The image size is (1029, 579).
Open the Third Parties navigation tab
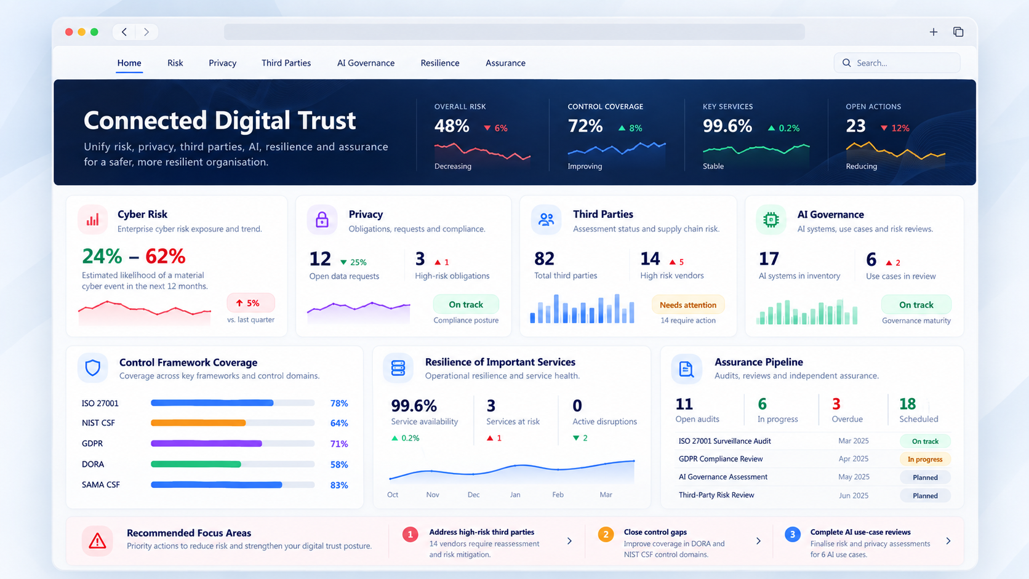(286, 63)
